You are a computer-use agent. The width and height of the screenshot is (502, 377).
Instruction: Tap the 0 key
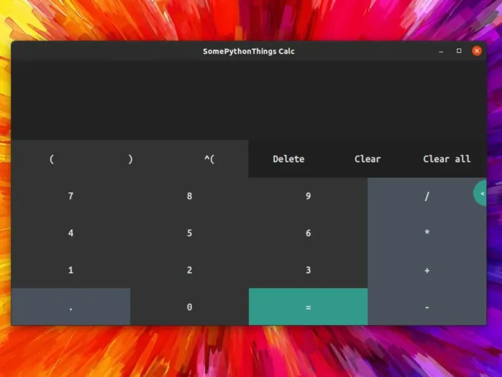[x=190, y=307]
